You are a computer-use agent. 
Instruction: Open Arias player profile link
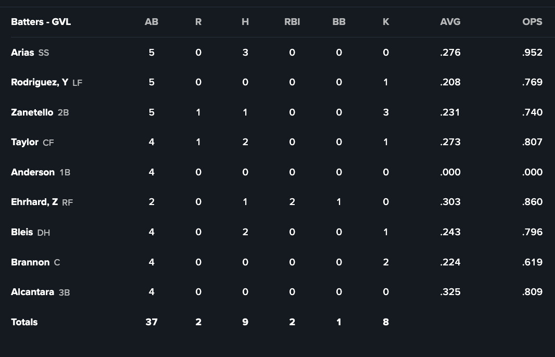(x=22, y=53)
